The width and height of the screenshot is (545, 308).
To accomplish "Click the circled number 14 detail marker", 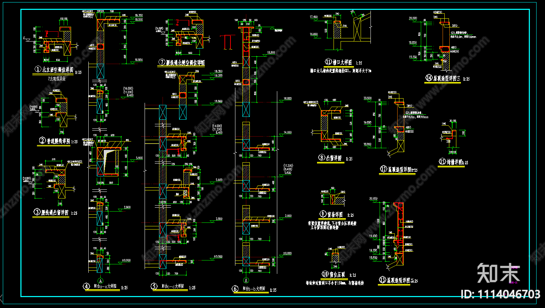I will [429, 78].
